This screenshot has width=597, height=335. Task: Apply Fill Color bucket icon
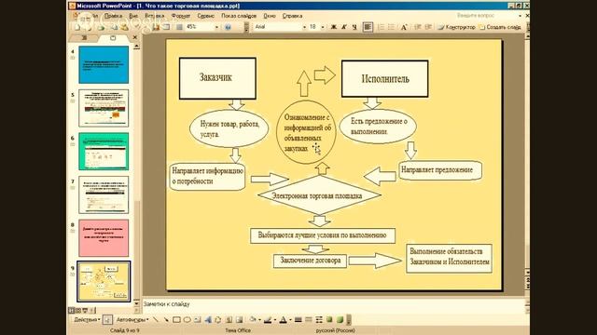click(x=253, y=320)
